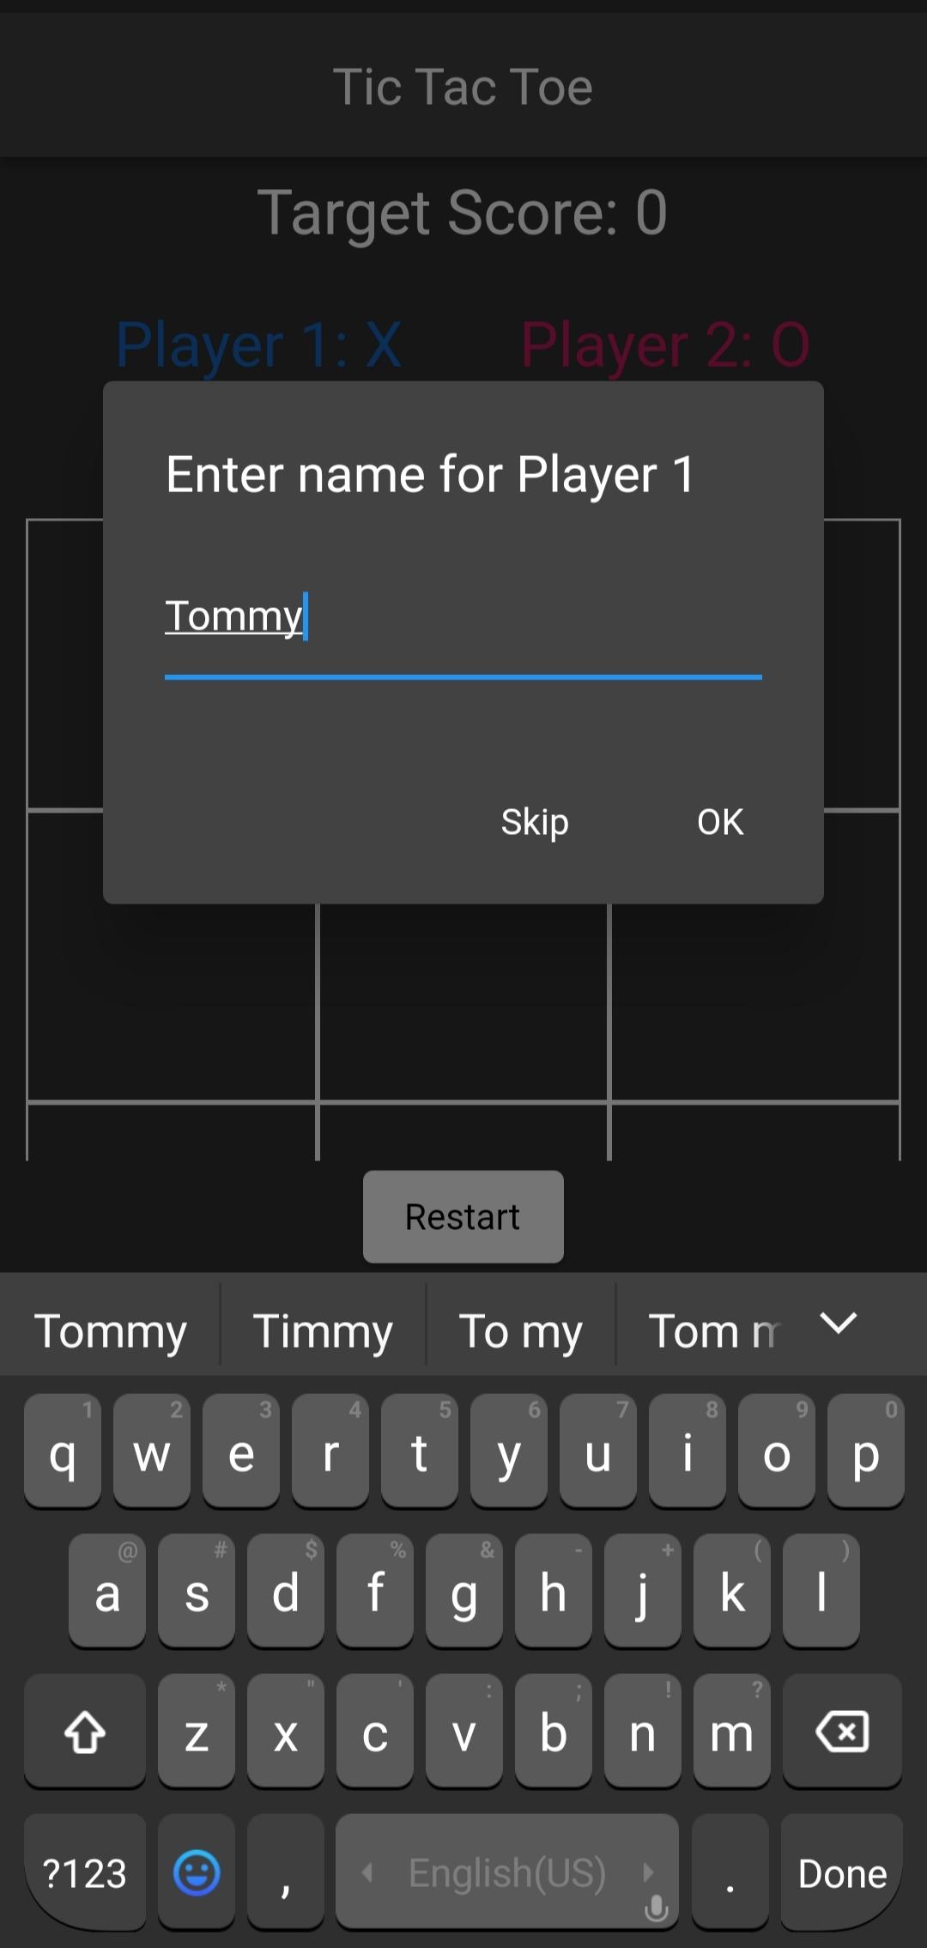Expand the keyboard suggestions list

pos(838,1324)
